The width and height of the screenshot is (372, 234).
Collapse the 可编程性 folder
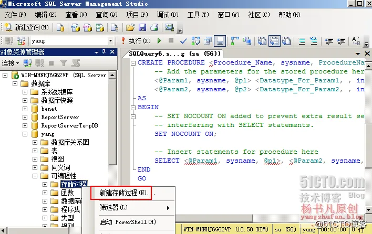[x=35, y=176]
